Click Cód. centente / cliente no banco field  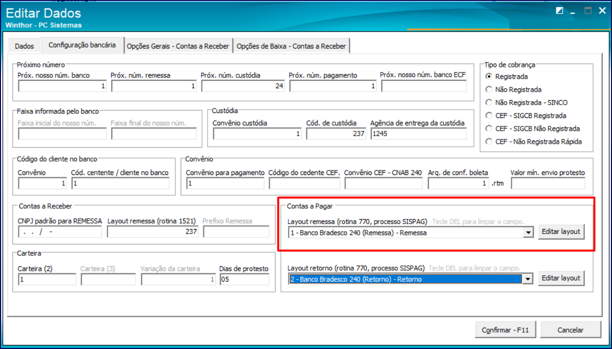tap(121, 183)
